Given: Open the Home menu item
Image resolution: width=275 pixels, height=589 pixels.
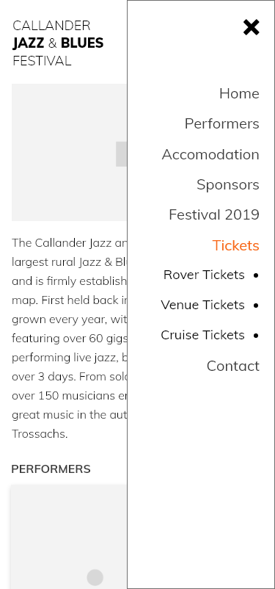Looking at the screenshot, I should pyautogui.click(x=239, y=93).
